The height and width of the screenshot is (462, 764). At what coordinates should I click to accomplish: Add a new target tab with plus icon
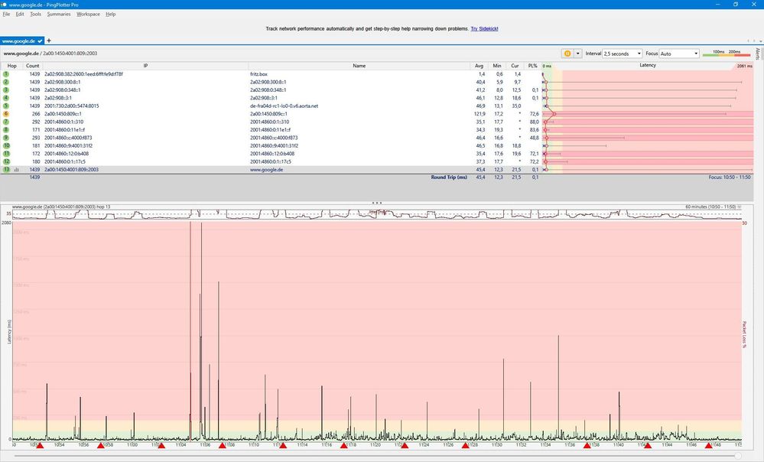click(49, 41)
